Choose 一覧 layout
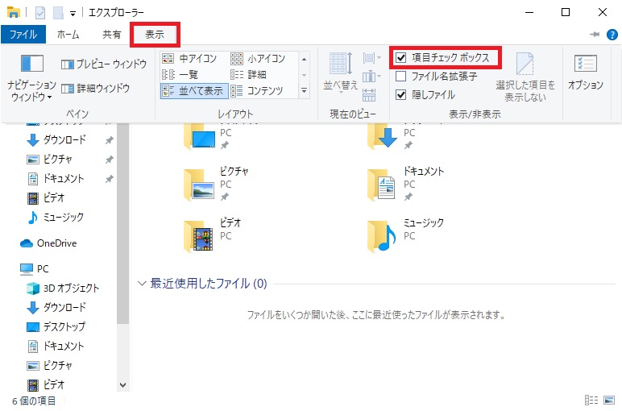The image size is (622, 411). pos(180,75)
